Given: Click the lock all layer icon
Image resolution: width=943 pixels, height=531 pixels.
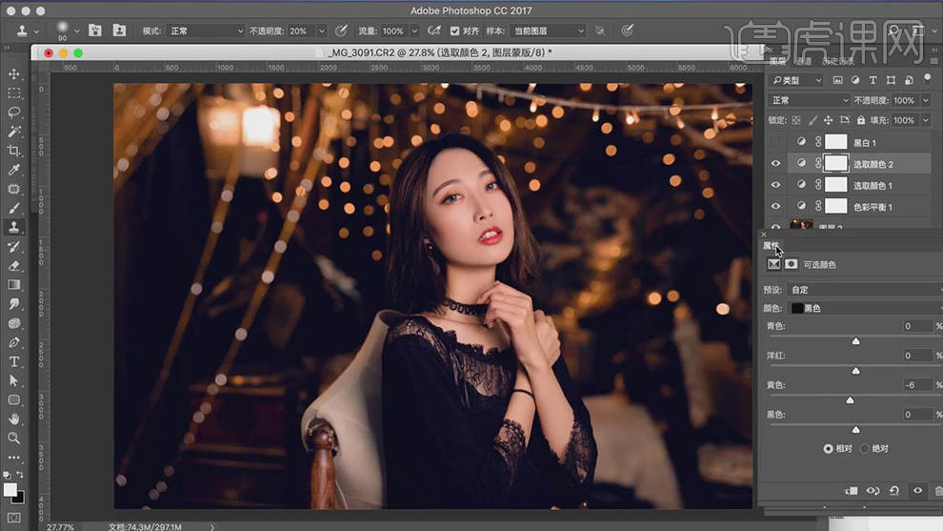Looking at the screenshot, I should pos(860,121).
